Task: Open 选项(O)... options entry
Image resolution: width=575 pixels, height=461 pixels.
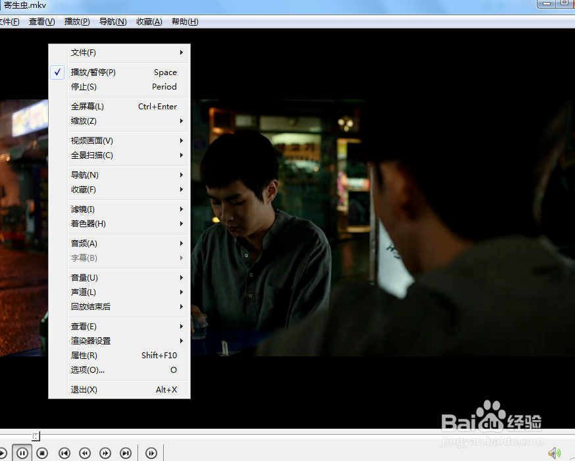Action: (119, 370)
